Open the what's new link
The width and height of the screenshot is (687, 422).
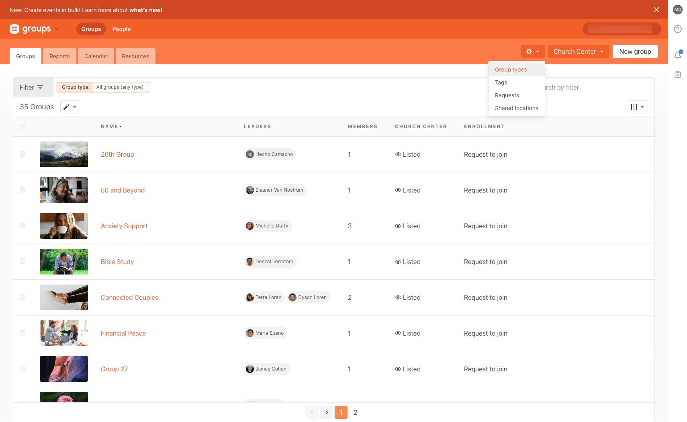(x=146, y=10)
